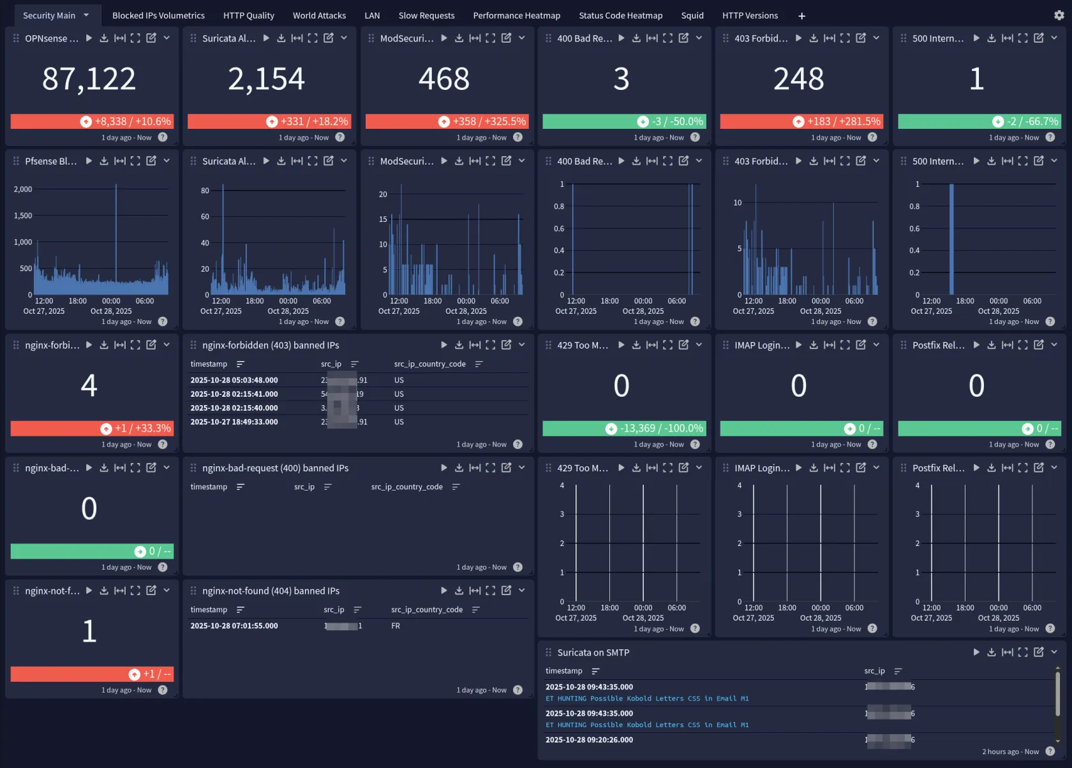Edit the nginx-forbidden (403) banned IPs widget
This screenshot has height=768, width=1072.
pyautogui.click(x=506, y=344)
